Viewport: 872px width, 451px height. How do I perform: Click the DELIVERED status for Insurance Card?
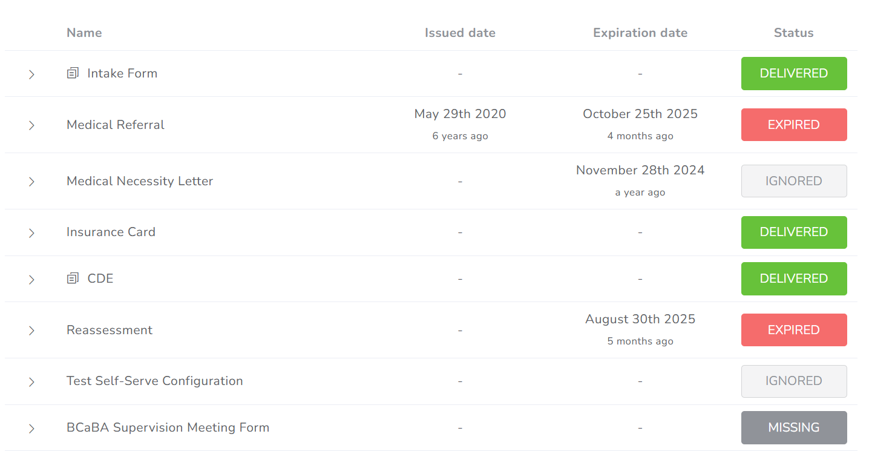point(793,232)
